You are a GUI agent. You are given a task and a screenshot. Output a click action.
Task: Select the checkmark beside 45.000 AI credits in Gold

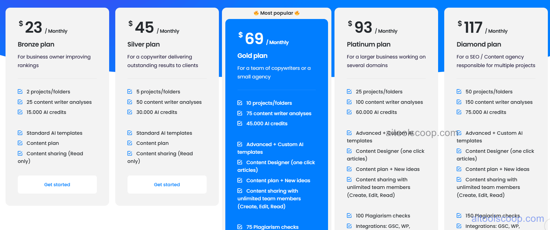click(240, 123)
